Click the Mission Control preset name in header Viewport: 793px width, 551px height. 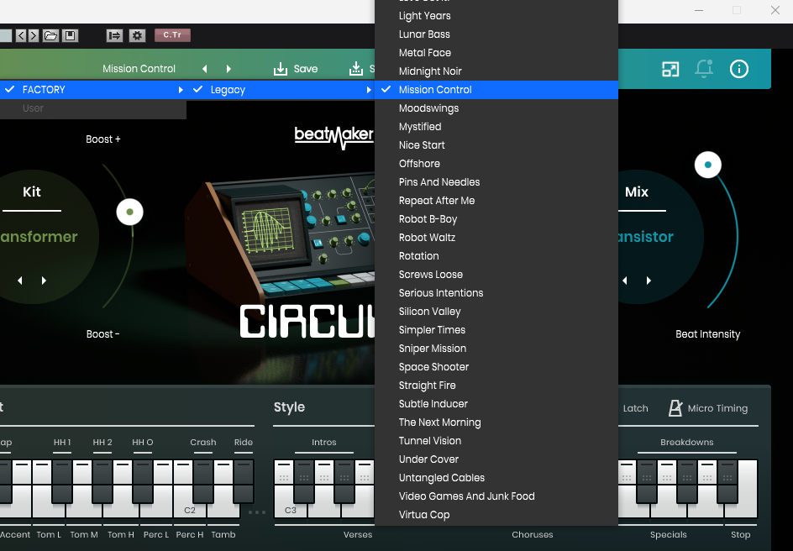click(139, 69)
